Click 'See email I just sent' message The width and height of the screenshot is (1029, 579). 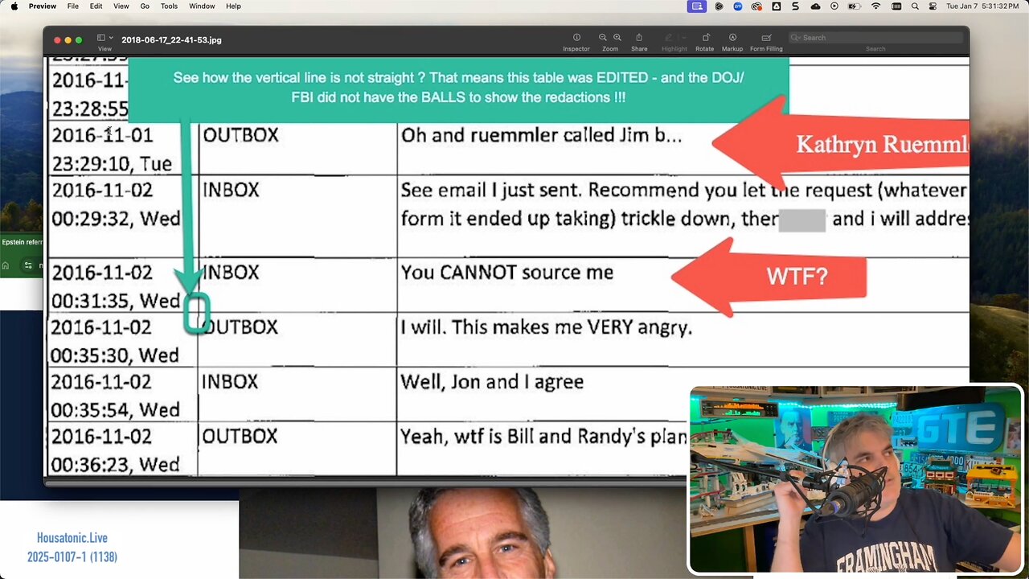[x=683, y=204]
